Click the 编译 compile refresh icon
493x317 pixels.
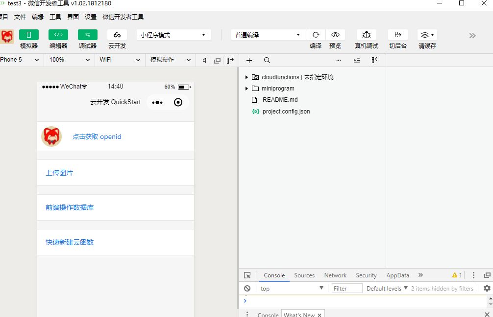coord(316,35)
